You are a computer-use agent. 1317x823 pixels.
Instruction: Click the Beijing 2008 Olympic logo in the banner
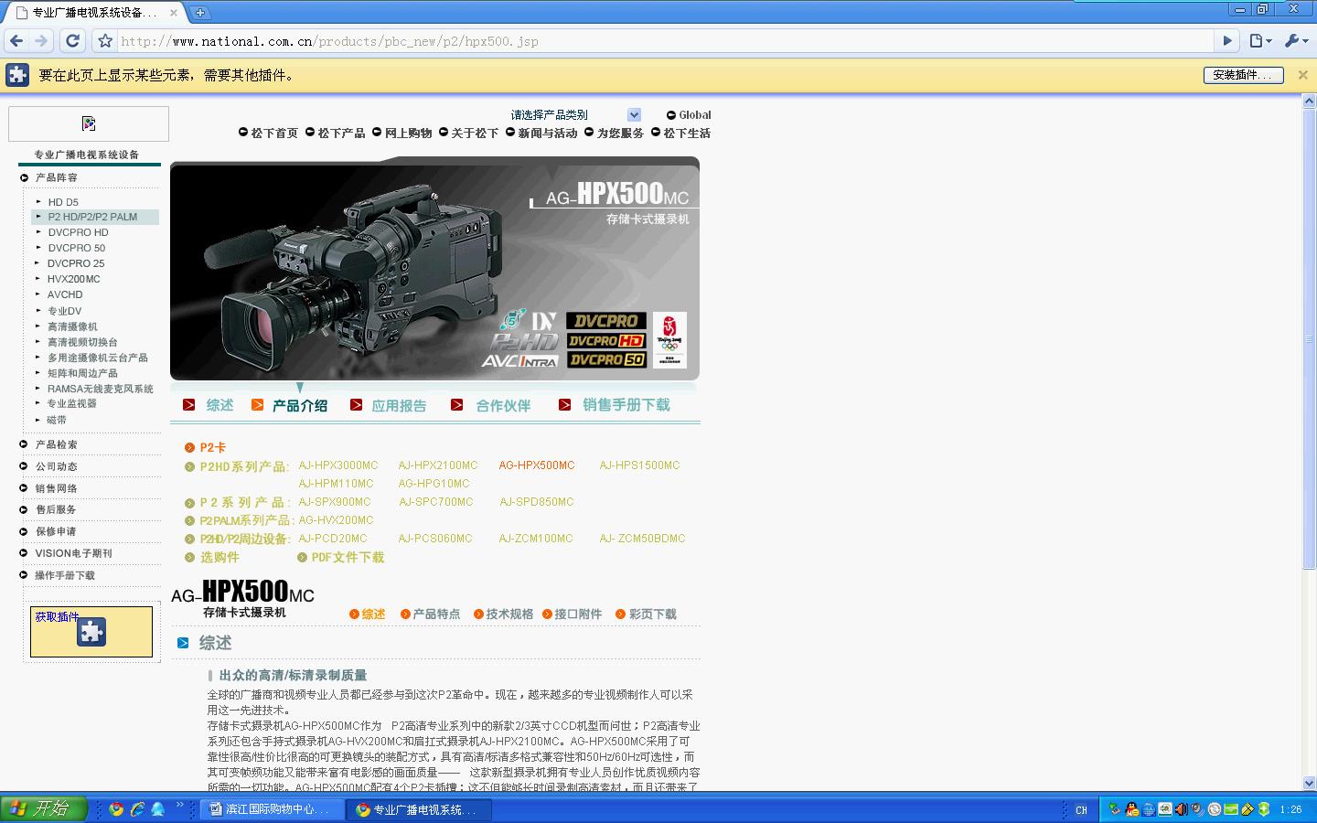click(x=669, y=339)
